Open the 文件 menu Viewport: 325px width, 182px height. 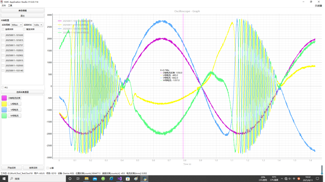point(4,6)
